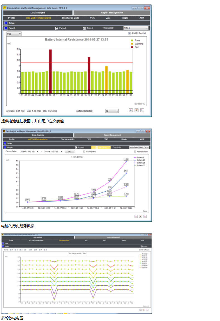This screenshot has height=321, width=220.
Task: Click middle red icon below the resistance bar chart
Action: coord(136,110)
